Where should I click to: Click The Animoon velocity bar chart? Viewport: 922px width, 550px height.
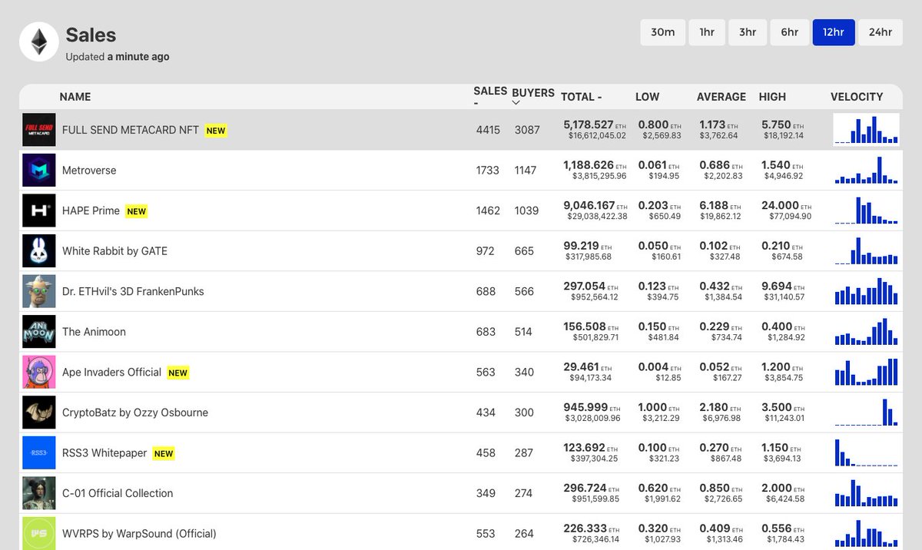pyautogui.click(x=866, y=331)
